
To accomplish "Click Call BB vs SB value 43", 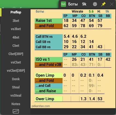I will pyautogui.click(x=100, y=47).
